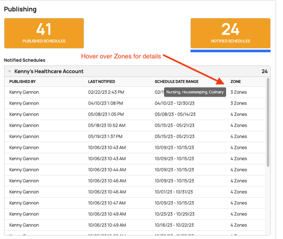Click date range 10/01/23 - 10/31/23
The height and width of the screenshot is (239, 283).
coord(174,192)
